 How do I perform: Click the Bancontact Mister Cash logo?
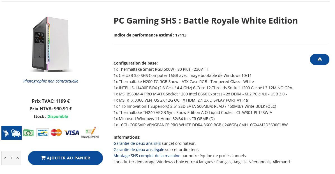[43, 133]
